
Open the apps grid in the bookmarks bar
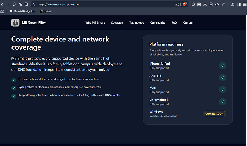click(x=2, y=11)
